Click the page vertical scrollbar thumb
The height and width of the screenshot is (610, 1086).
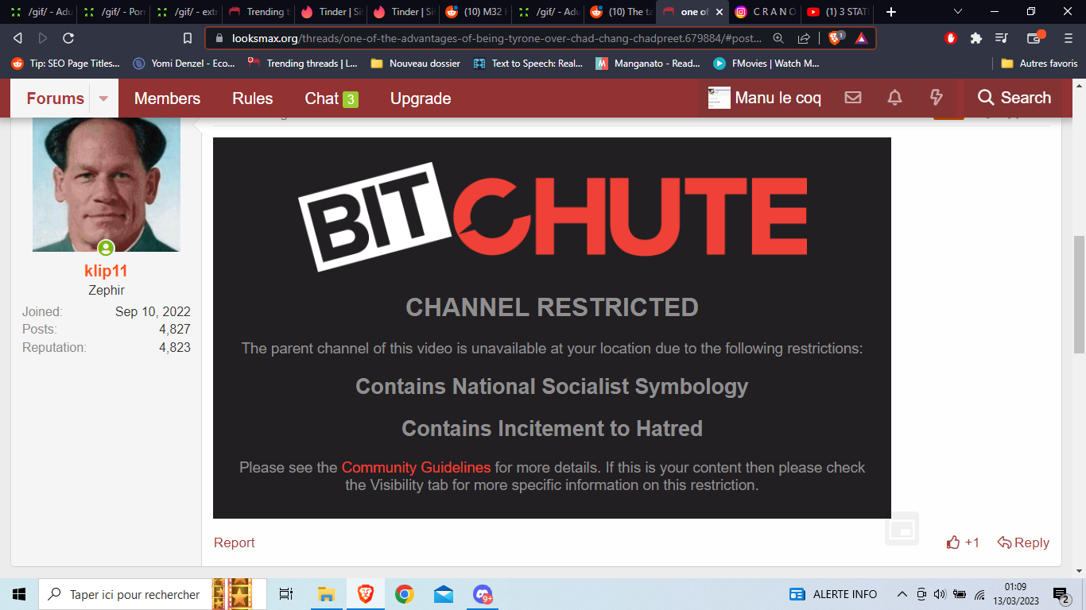1079,294
